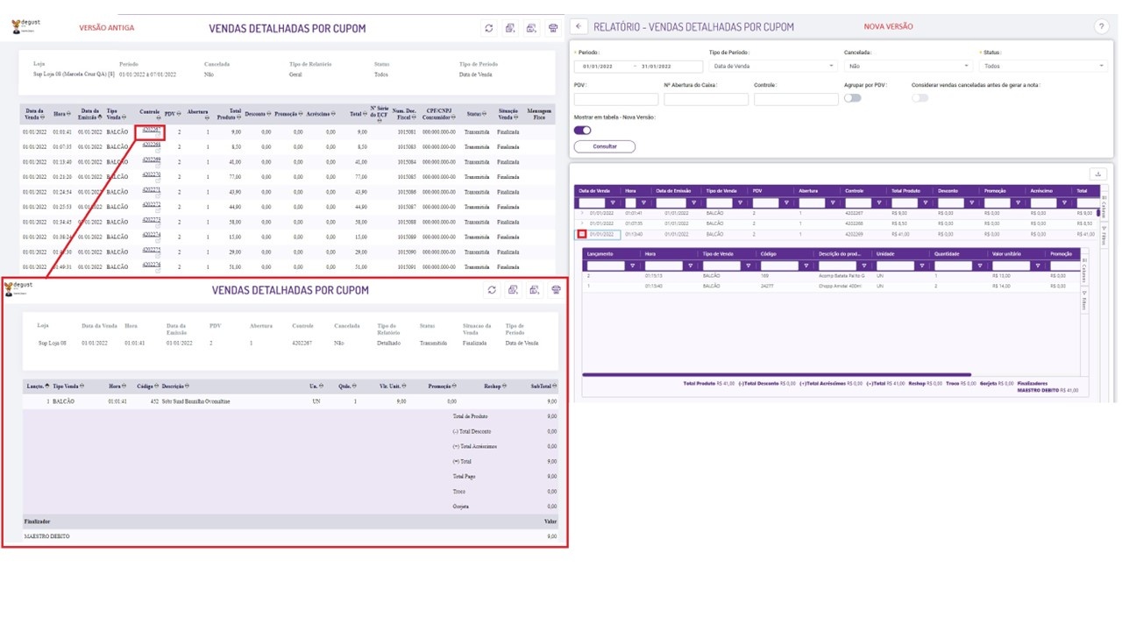
Task: Click the Consultar button
Action: (605, 146)
